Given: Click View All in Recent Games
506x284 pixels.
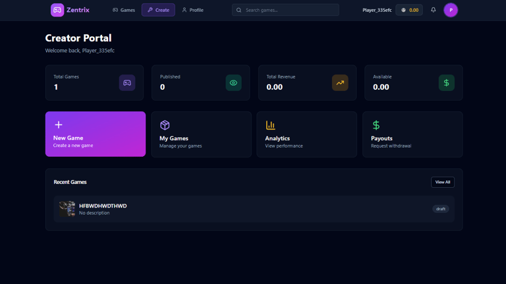Looking at the screenshot, I should click(x=443, y=182).
